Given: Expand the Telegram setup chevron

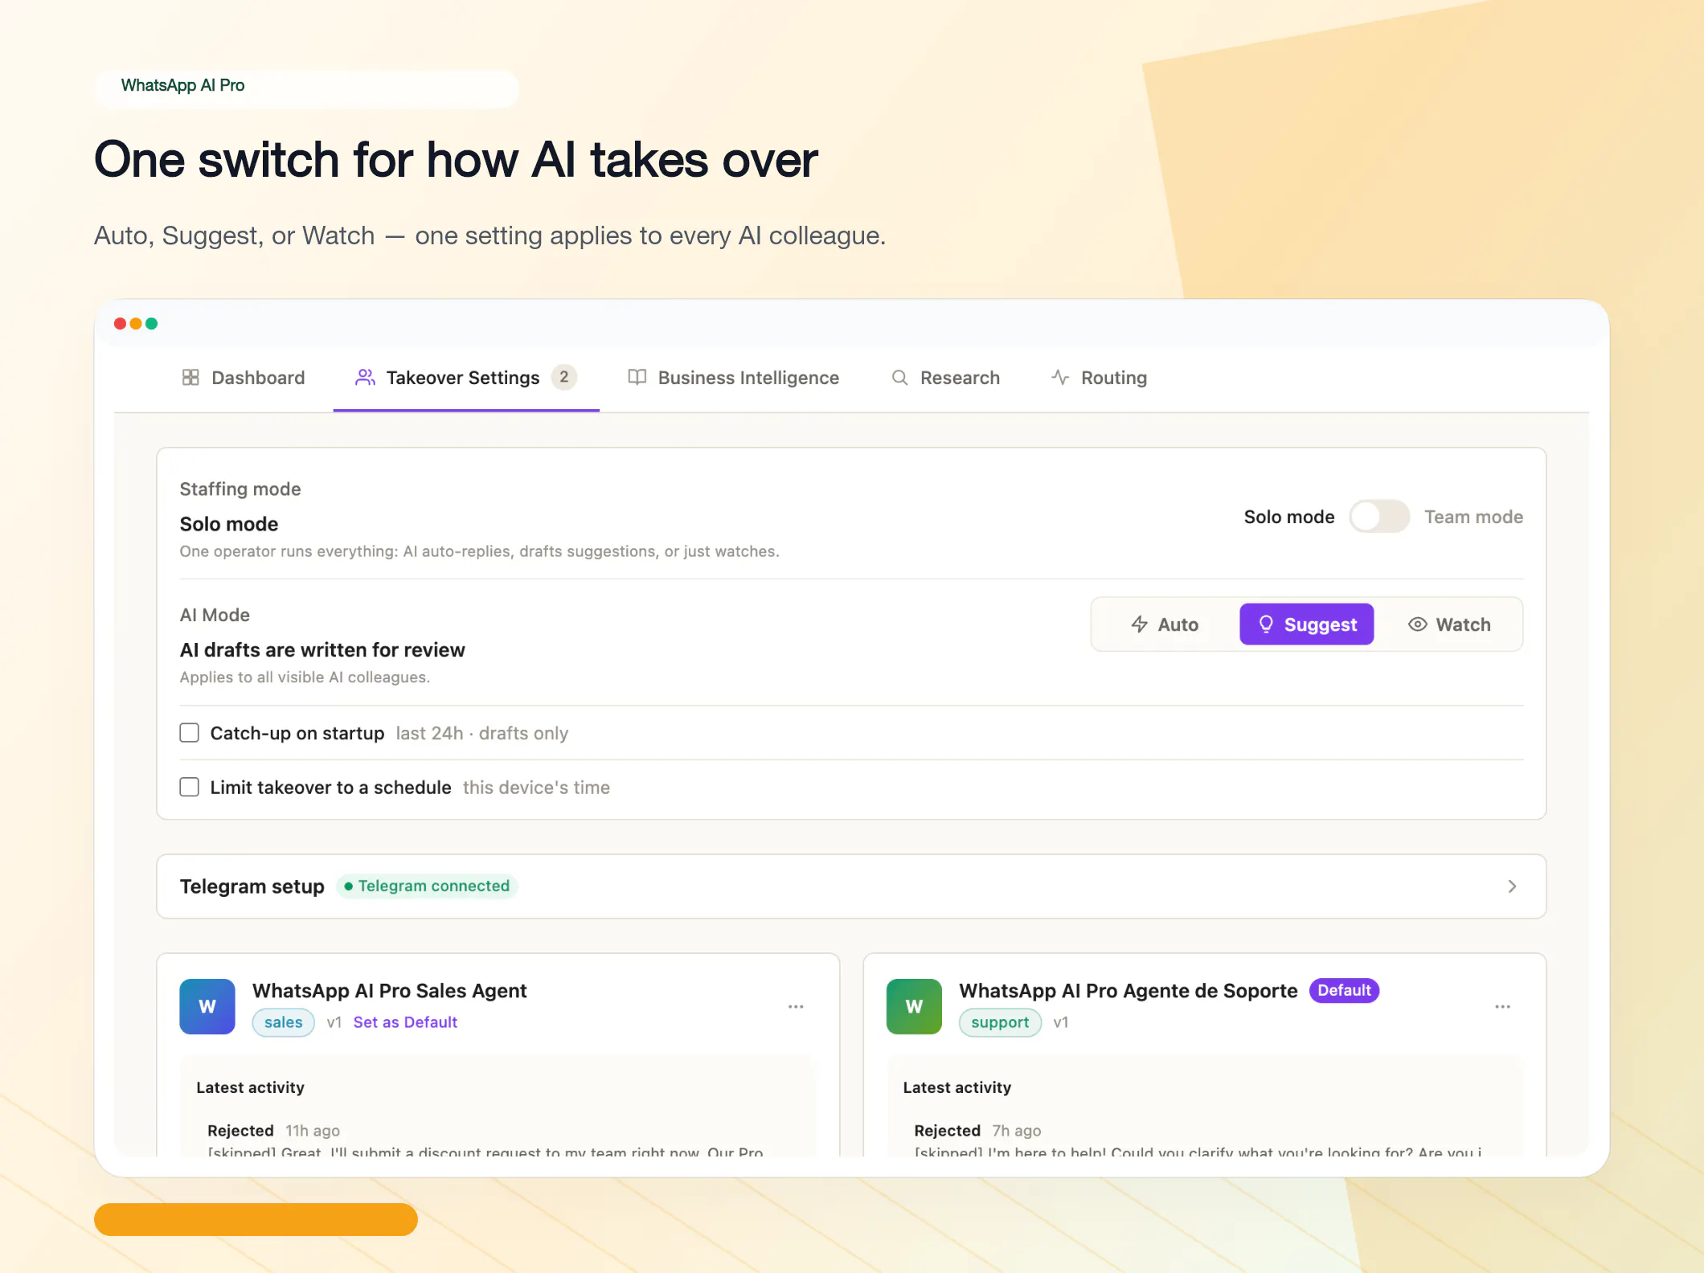Looking at the screenshot, I should tap(1512, 886).
